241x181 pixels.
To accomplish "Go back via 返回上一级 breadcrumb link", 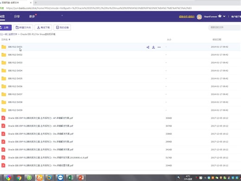I will tap(4, 34).
